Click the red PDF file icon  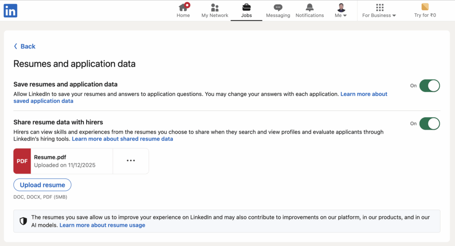[x=22, y=161]
